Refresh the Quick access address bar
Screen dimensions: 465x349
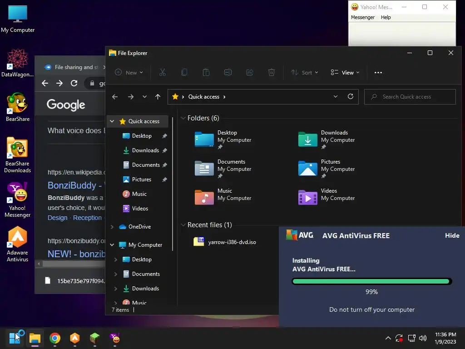click(x=351, y=96)
